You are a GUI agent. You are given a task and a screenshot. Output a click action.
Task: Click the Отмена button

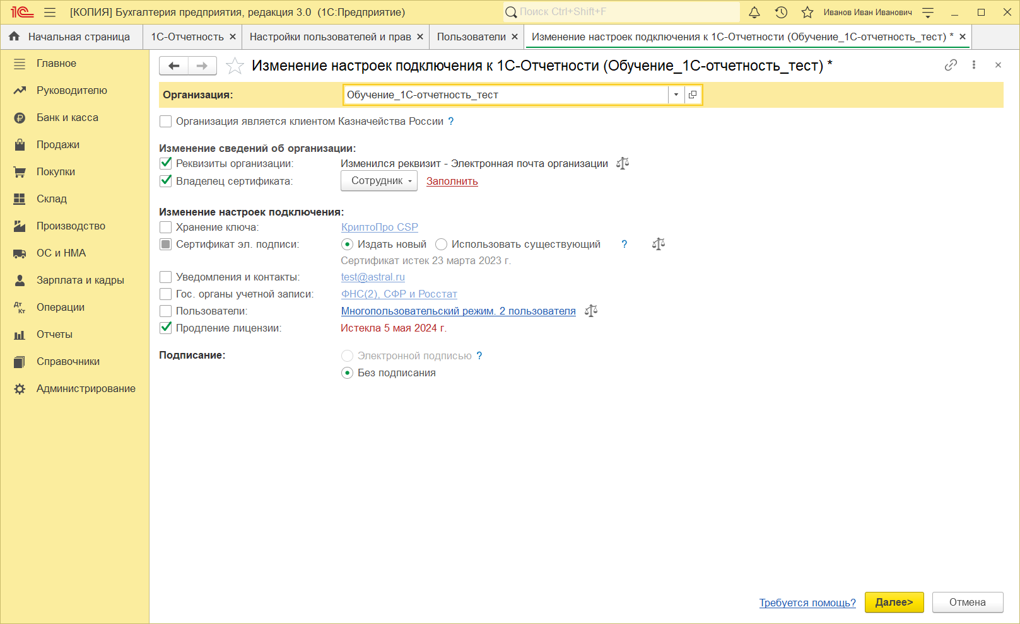click(968, 603)
